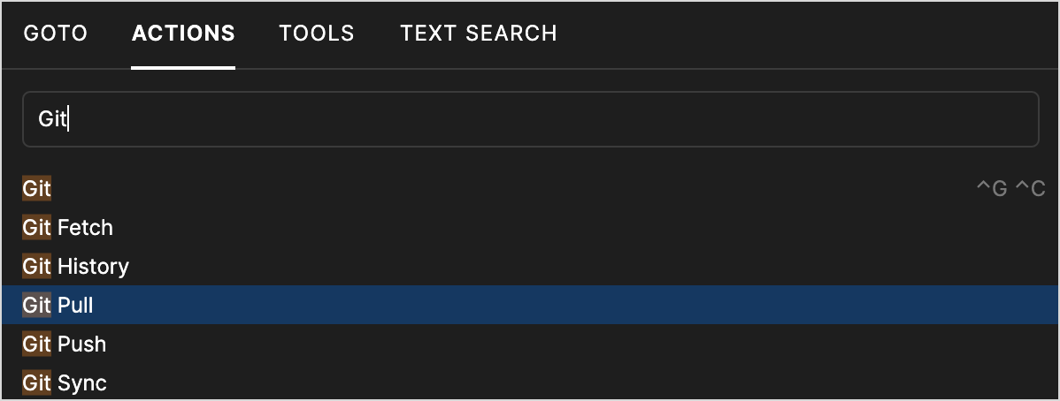Click the highlighted 'Git' match beside Pull
The height and width of the screenshot is (401, 1060).
point(37,306)
